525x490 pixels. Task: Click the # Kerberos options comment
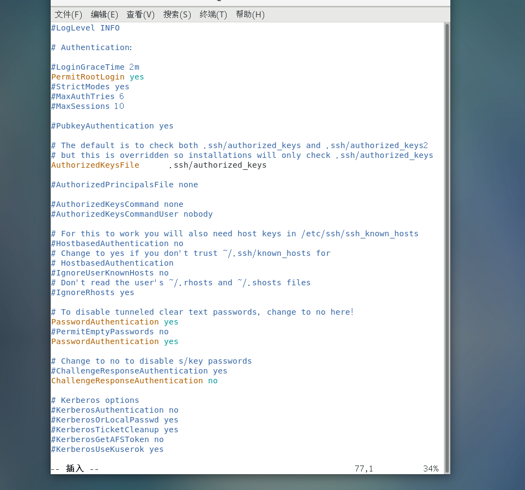click(95, 400)
